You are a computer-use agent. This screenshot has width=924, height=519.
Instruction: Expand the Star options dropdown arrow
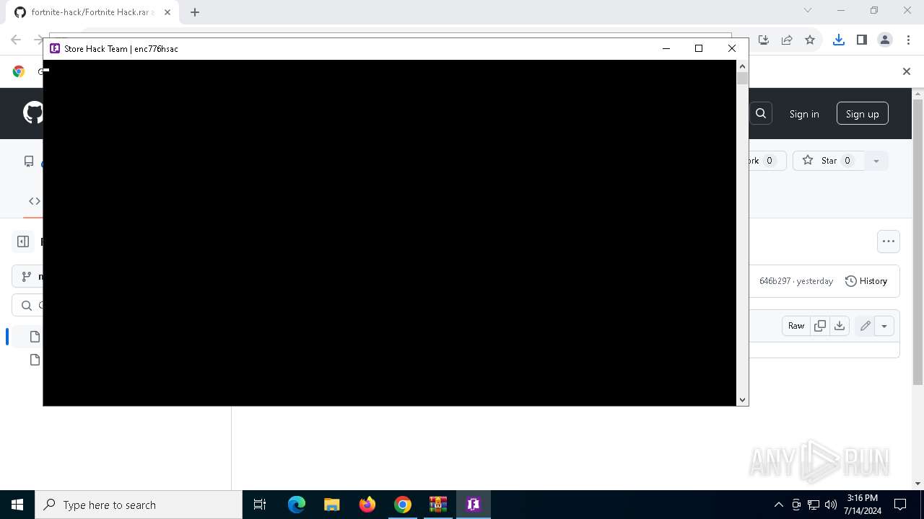coord(876,161)
